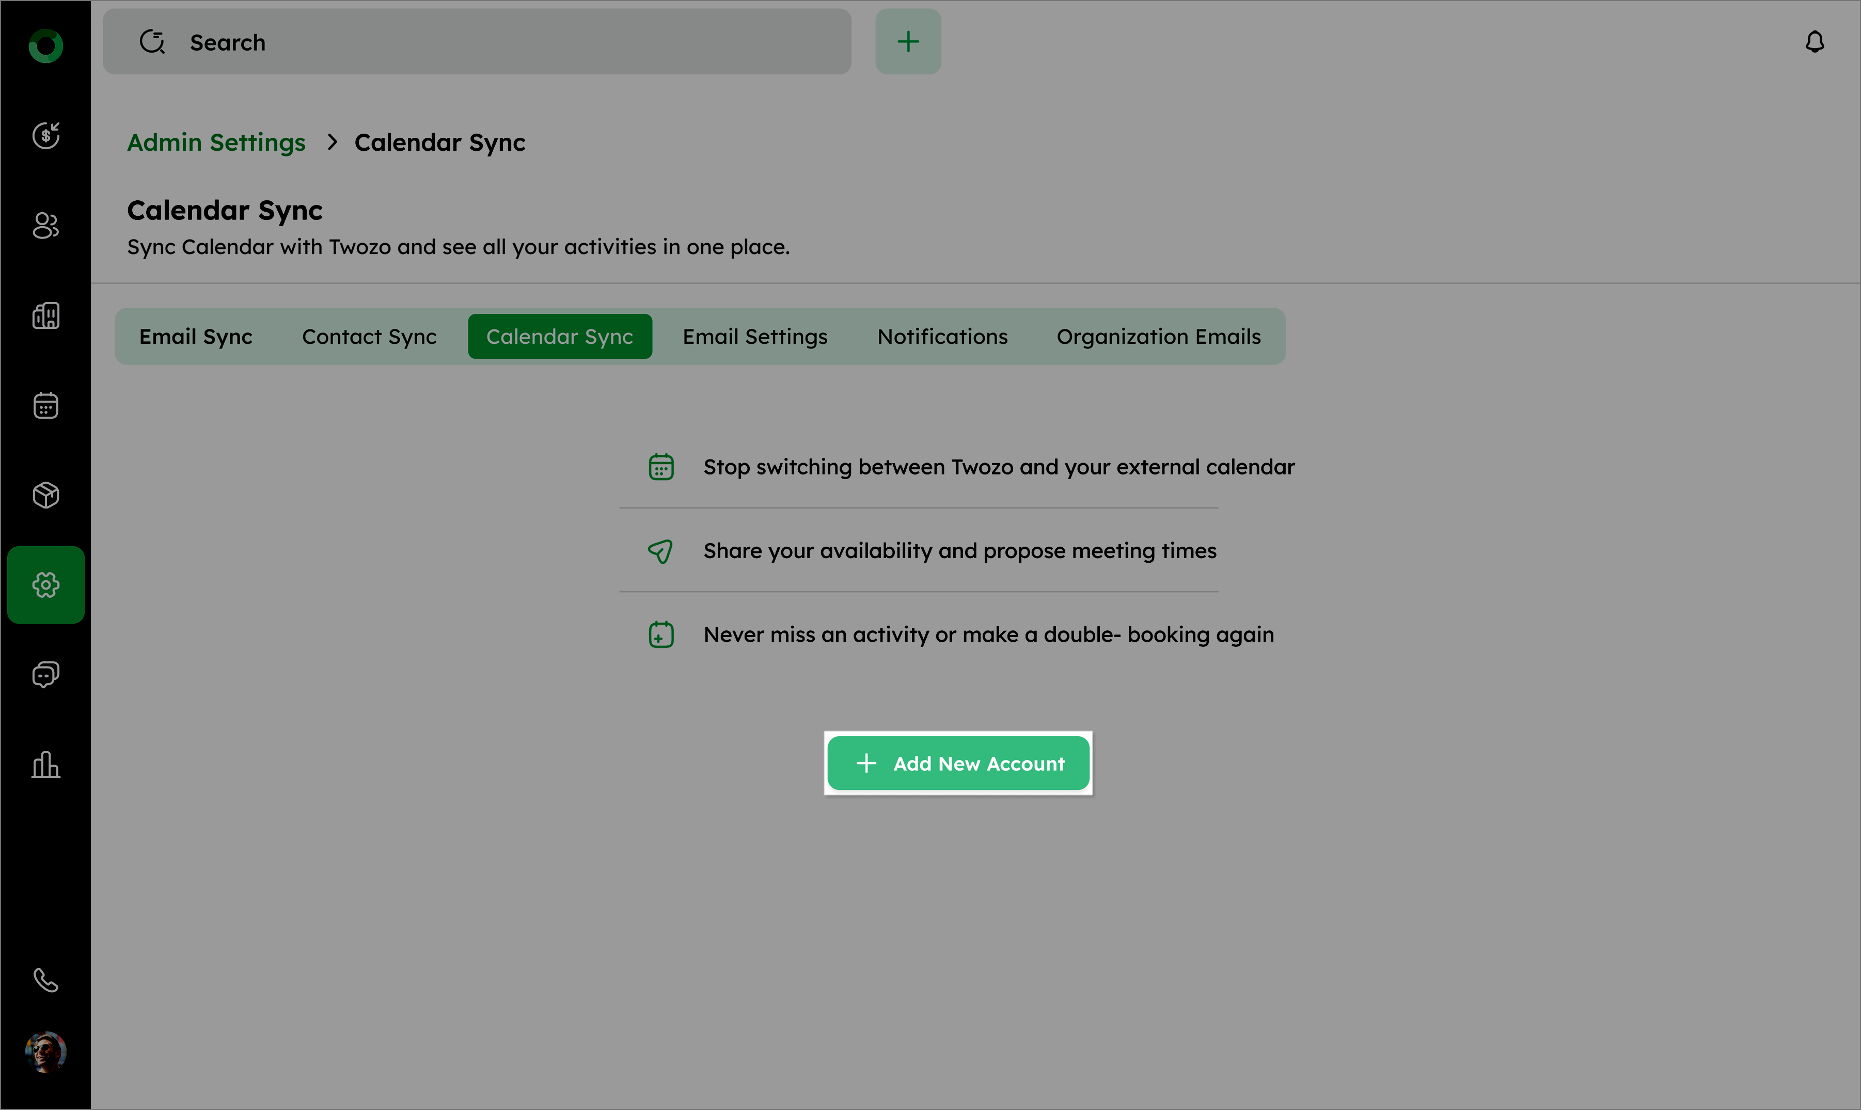The height and width of the screenshot is (1110, 1861).
Task: Open the Conversations chat icon in sidebar
Action: [x=45, y=675]
